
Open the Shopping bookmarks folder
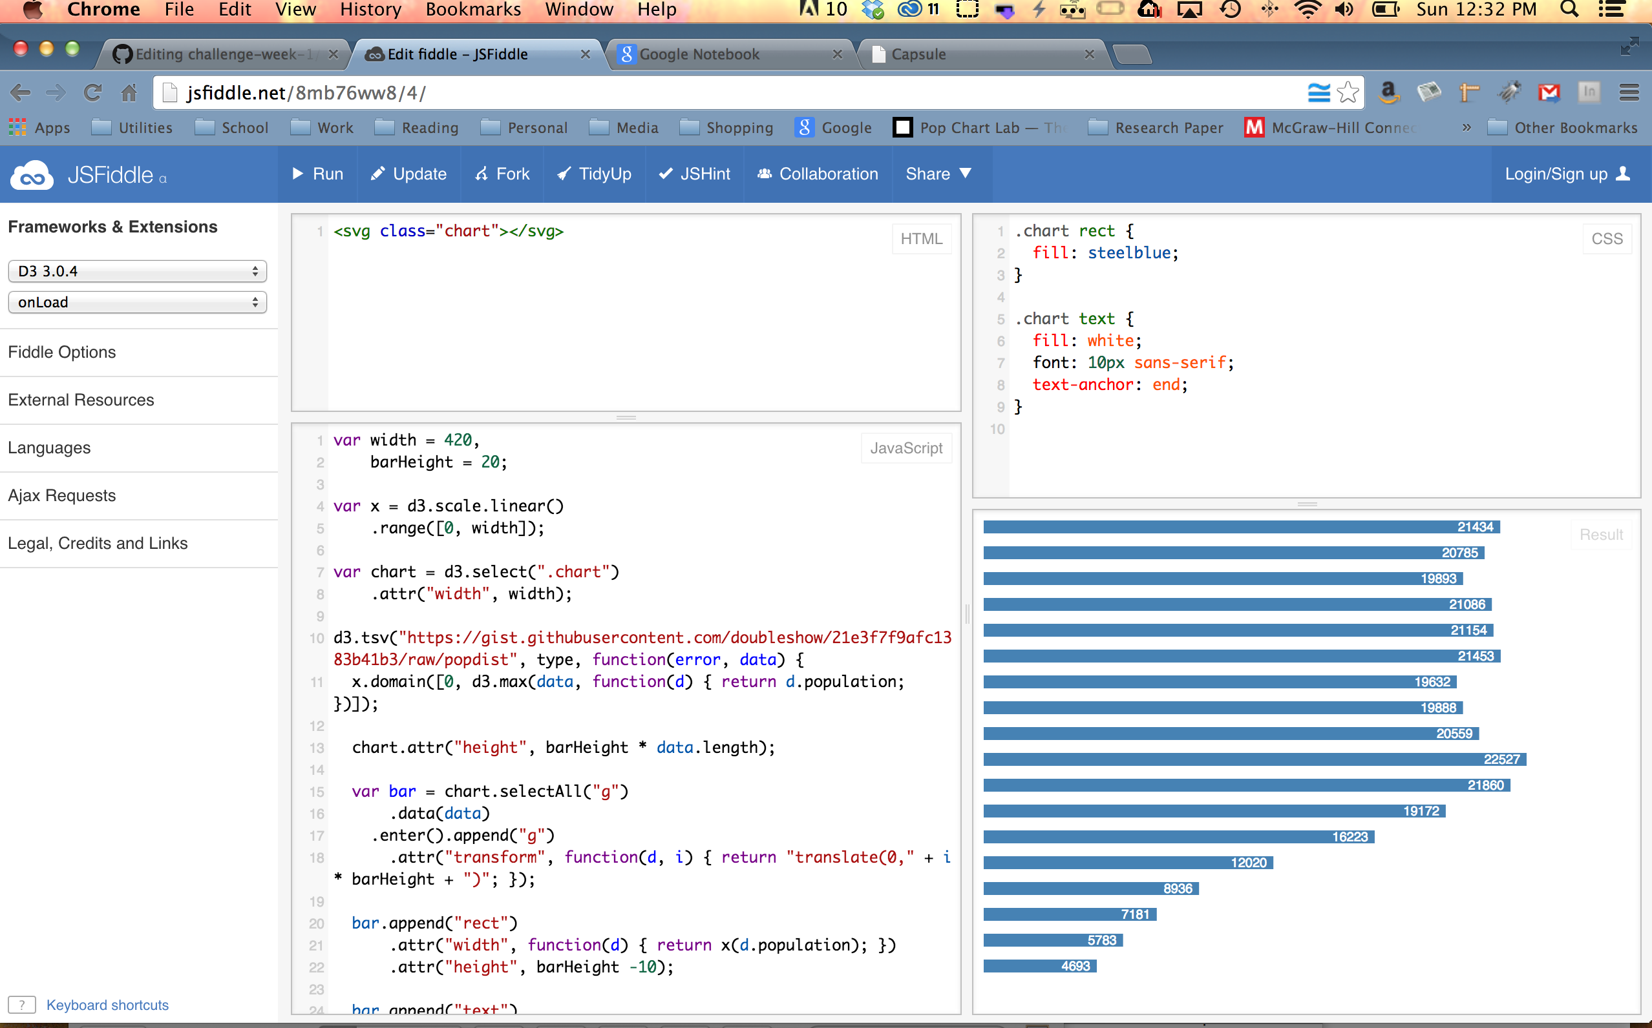click(726, 128)
